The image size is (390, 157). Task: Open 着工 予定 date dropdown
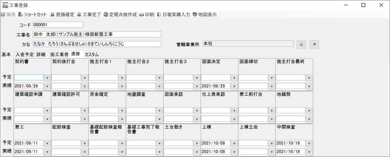click(47, 143)
